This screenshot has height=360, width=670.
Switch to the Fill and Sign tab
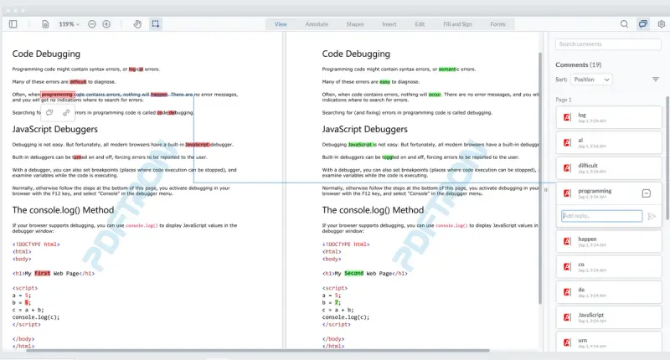[x=457, y=24]
